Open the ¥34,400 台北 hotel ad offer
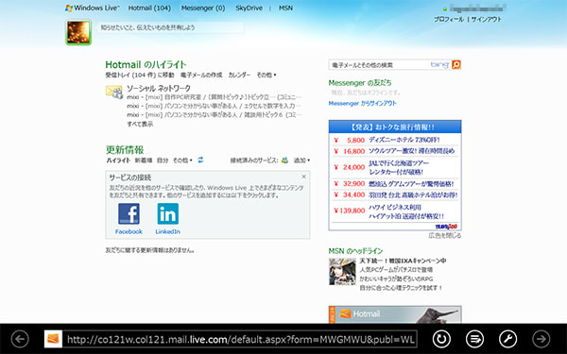This screenshot has height=354, width=567. [395, 195]
